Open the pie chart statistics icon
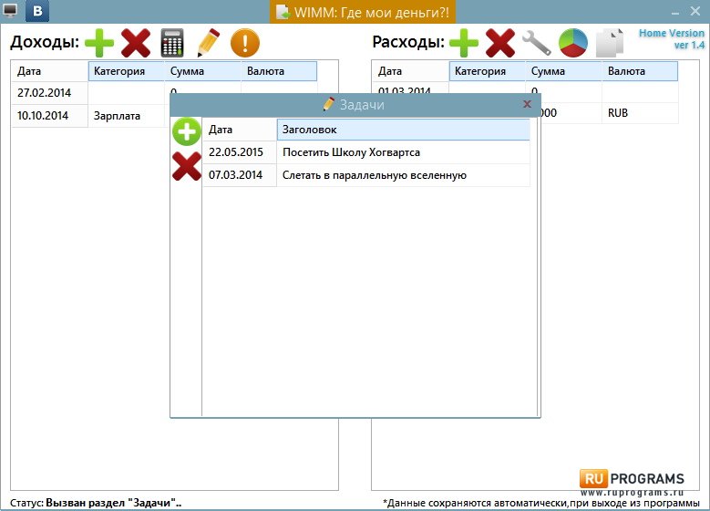This screenshot has width=710, height=511. coord(573,43)
